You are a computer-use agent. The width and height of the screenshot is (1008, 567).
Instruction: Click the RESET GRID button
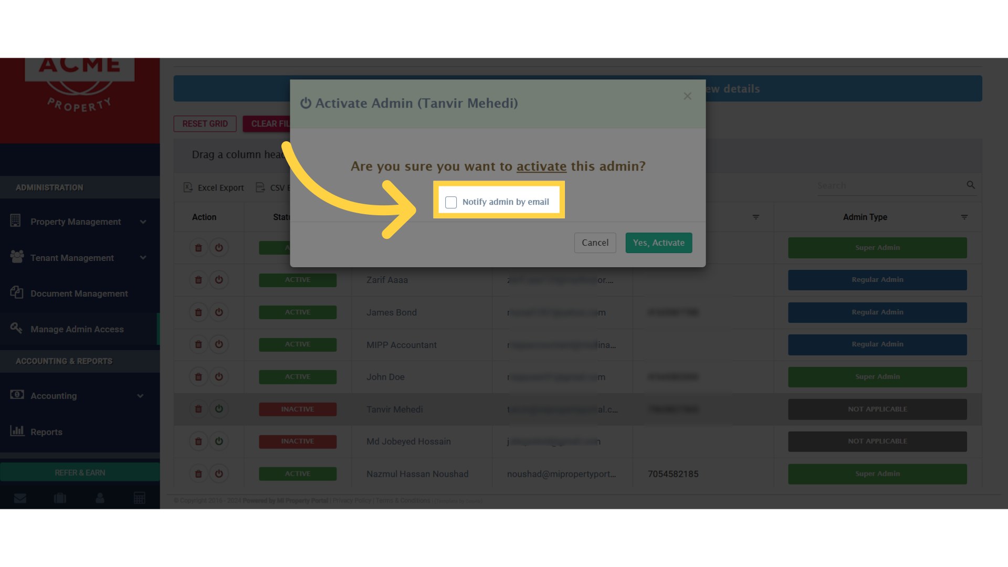click(x=205, y=124)
